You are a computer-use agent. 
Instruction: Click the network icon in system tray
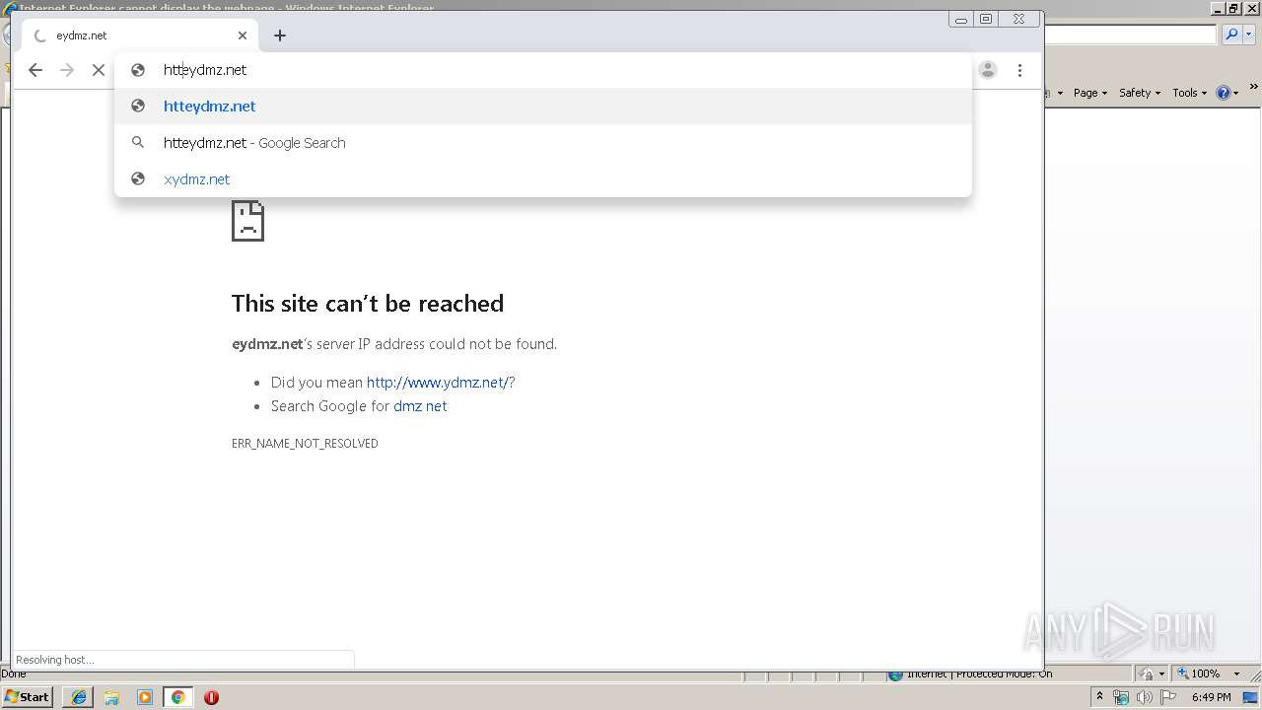coord(1121,697)
